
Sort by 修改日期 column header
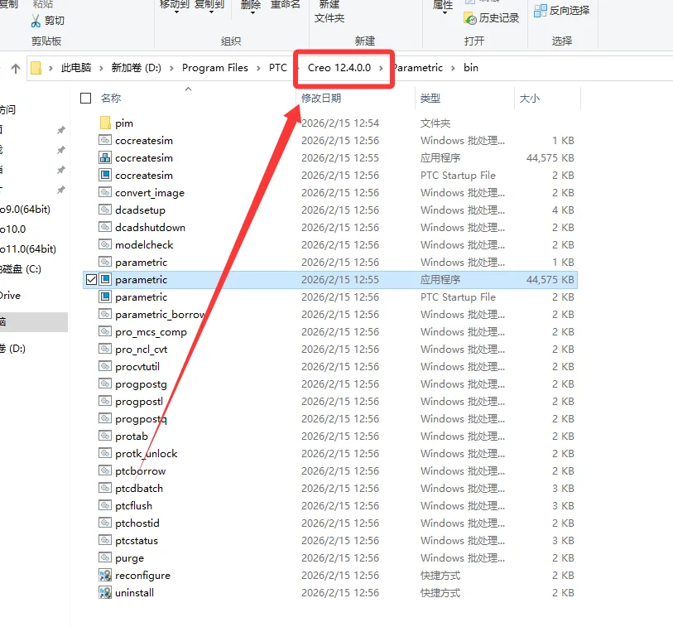tap(321, 99)
